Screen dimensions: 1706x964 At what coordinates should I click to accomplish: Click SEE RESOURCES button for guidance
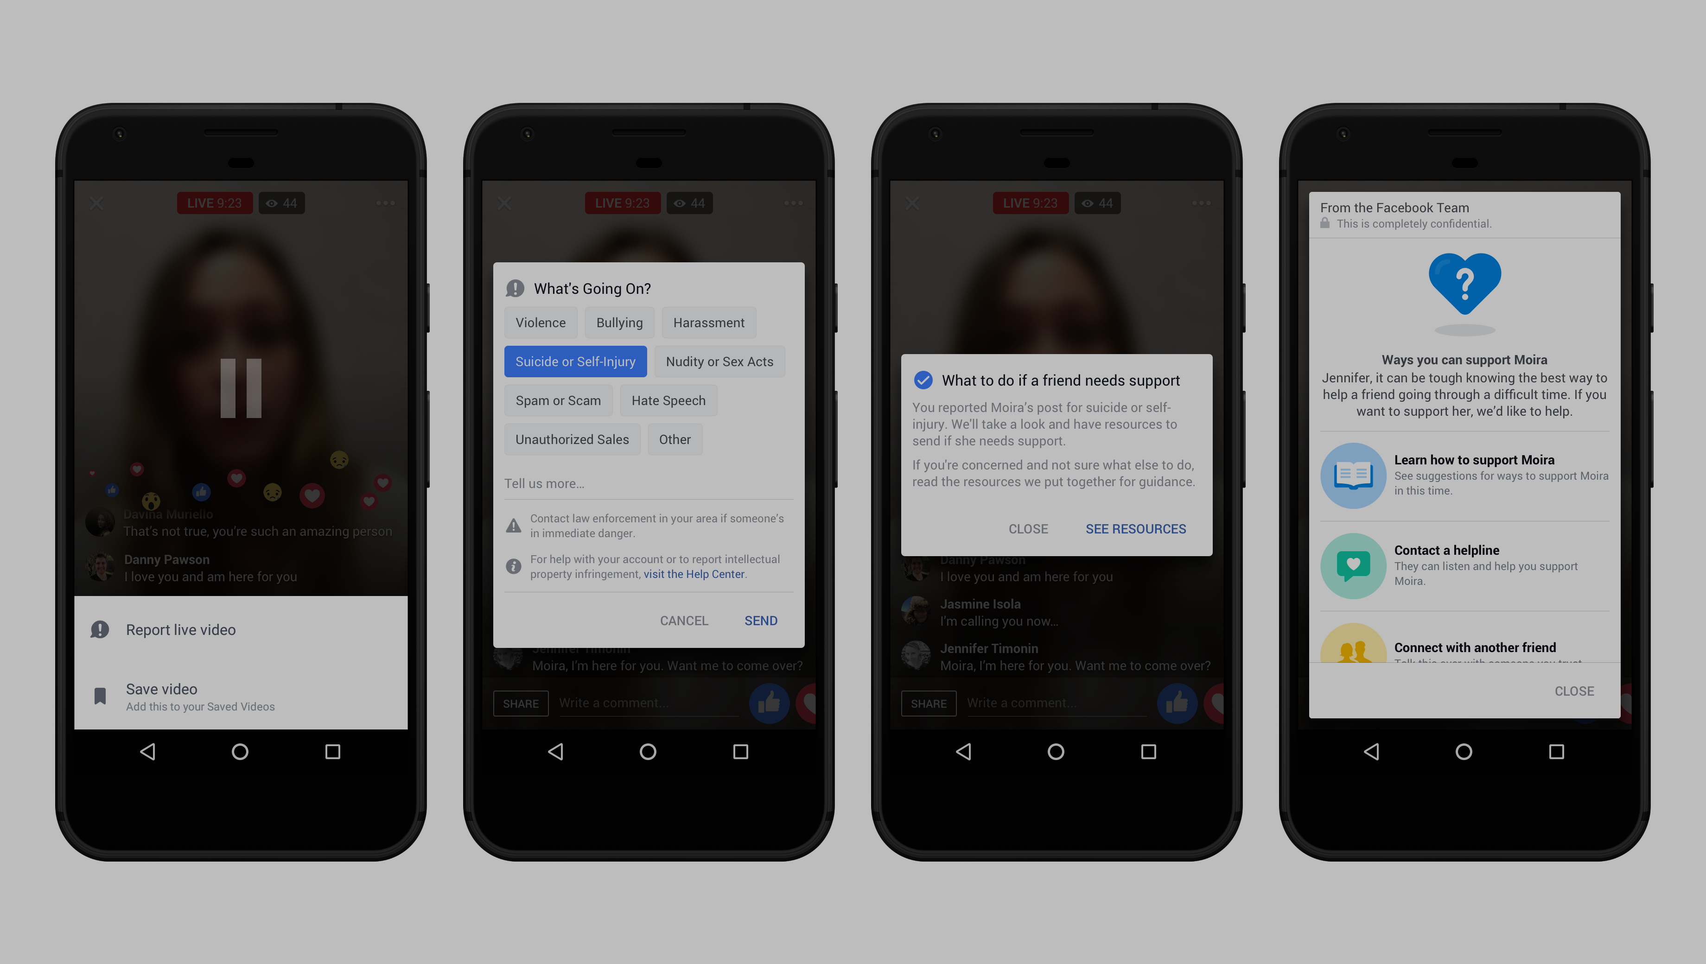tap(1134, 528)
